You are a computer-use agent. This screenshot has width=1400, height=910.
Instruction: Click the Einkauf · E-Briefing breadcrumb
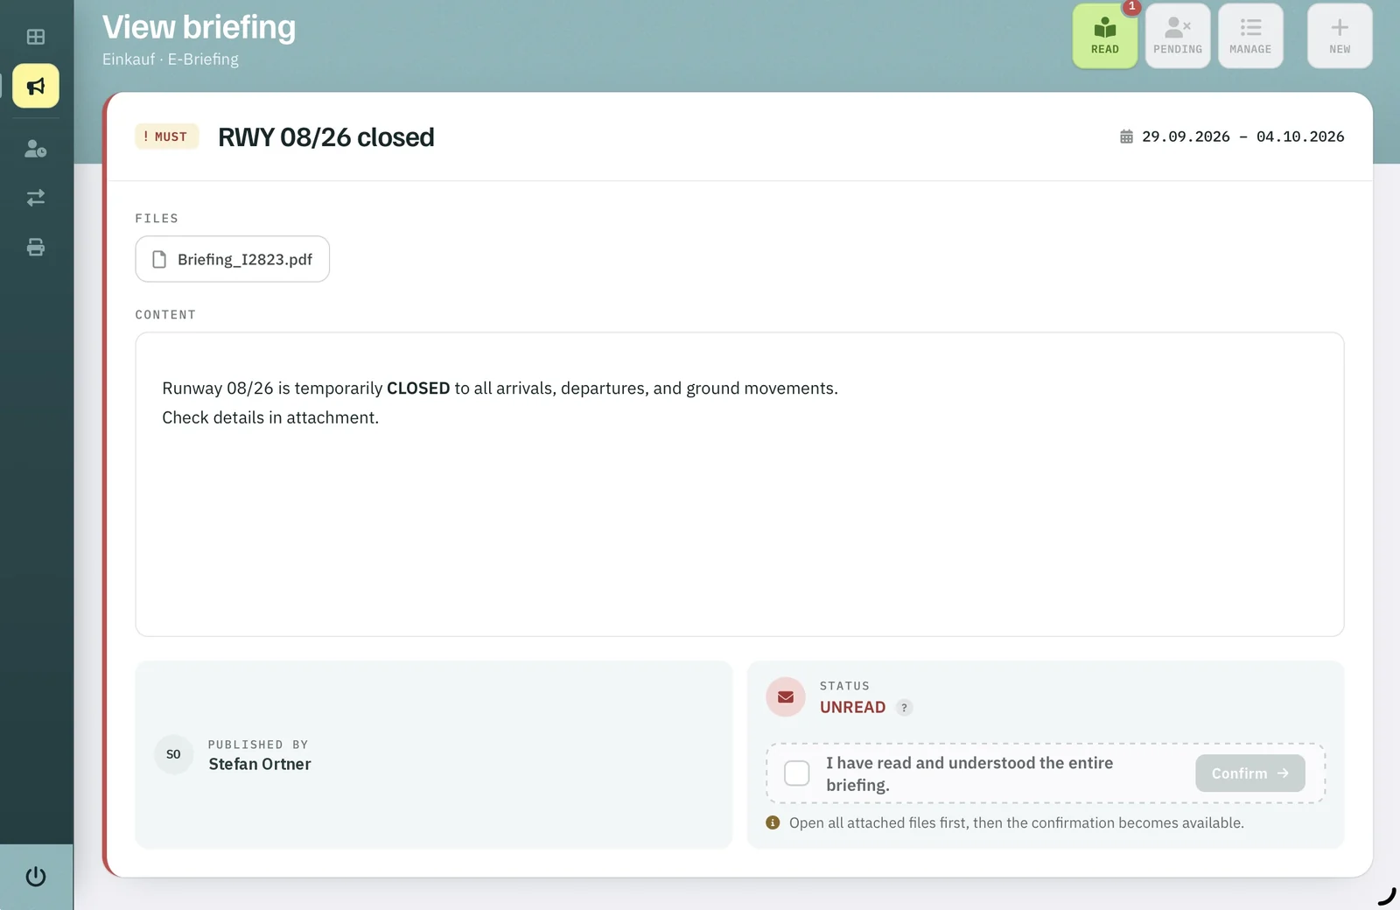[x=171, y=59]
